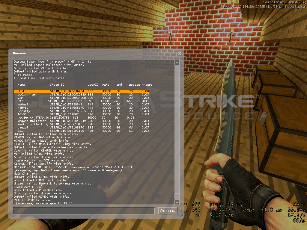Click the NeOn<3 row in rates table
Screen dimensions: 307x230
pos(83,105)
